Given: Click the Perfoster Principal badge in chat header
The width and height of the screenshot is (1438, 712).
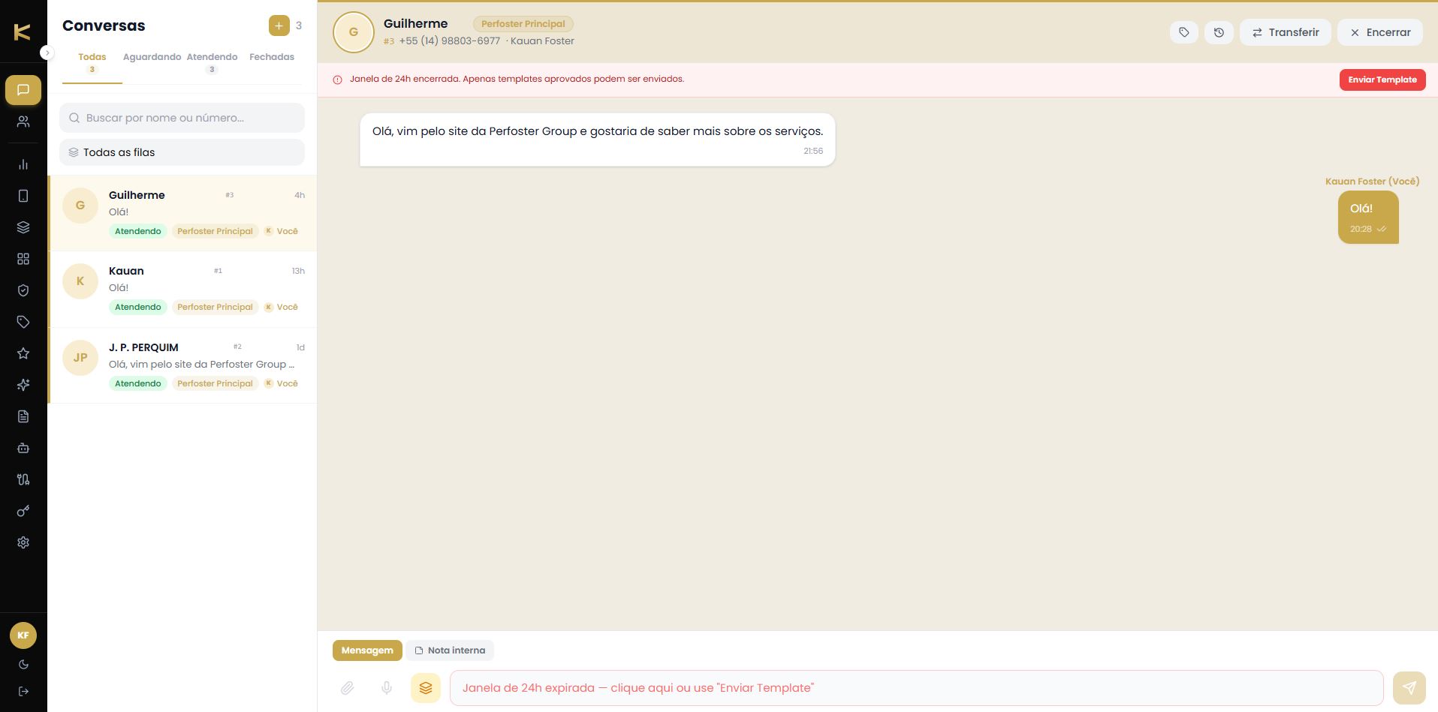Looking at the screenshot, I should tap(523, 24).
